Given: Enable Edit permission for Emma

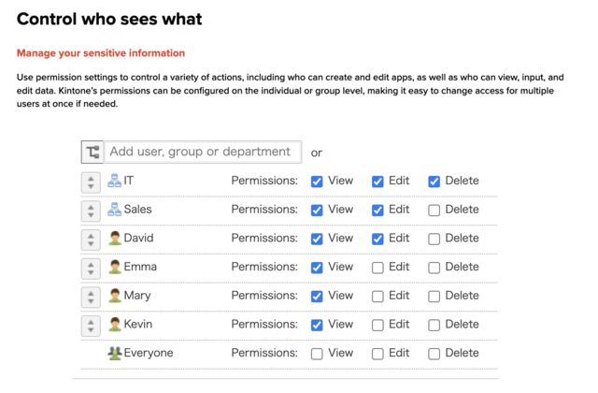Looking at the screenshot, I should [x=377, y=268].
